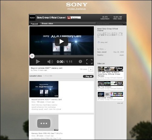Screen dimensions: 152x140
Task: Mute the video with speaker icon
Action: [50, 62]
